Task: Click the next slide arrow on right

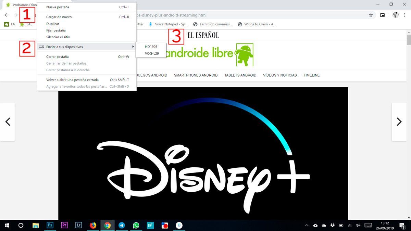Action: coord(399,122)
